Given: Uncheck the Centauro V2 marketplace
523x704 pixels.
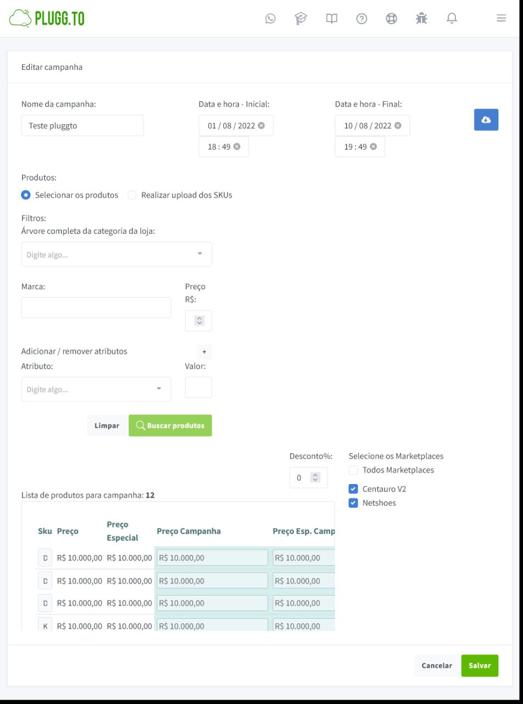Looking at the screenshot, I should (x=353, y=489).
